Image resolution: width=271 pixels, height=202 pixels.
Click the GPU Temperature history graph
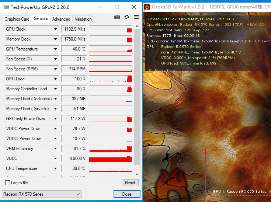(x=110, y=49)
